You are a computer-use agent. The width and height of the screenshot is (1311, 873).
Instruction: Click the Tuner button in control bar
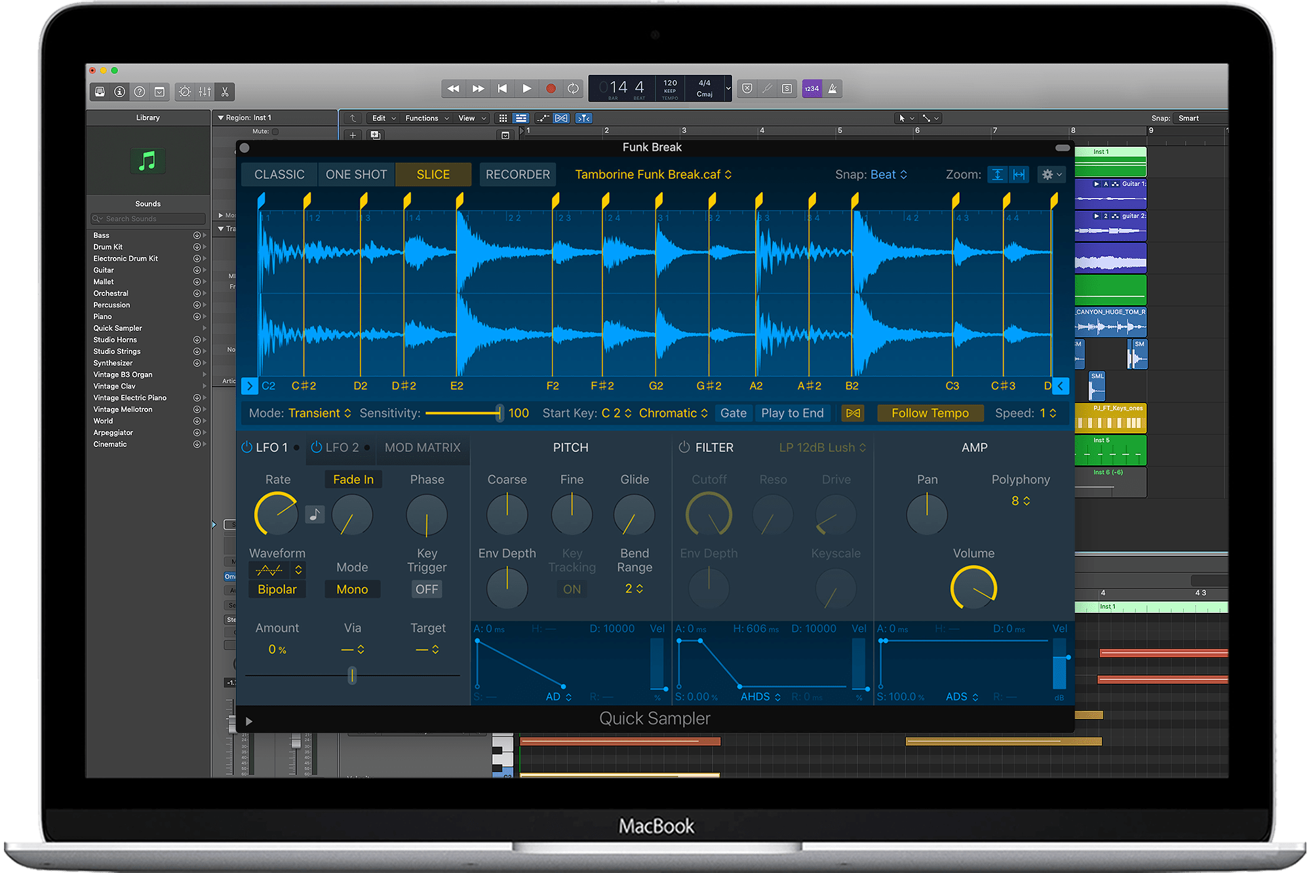pyautogui.click(x=767, y=88)
